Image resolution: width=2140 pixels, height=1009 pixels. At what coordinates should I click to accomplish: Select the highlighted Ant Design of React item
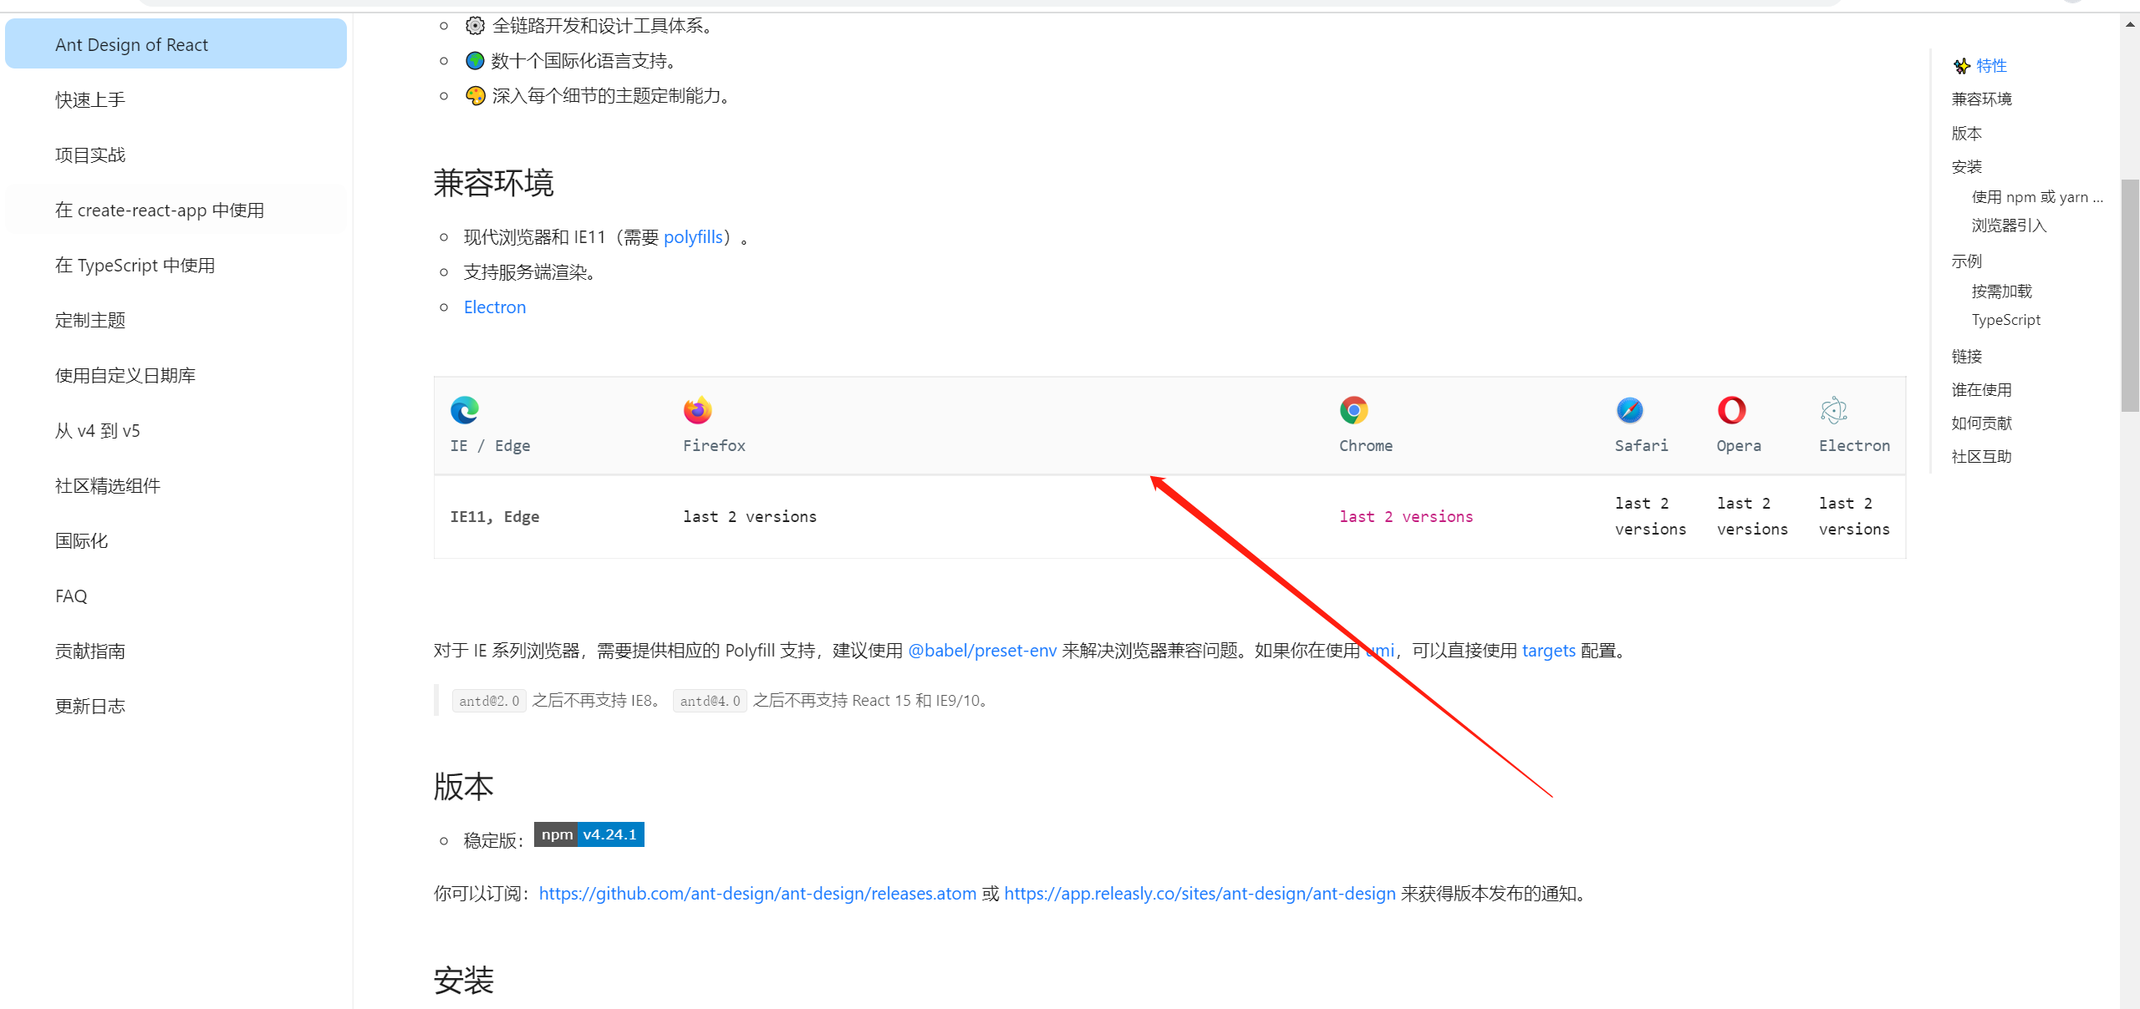131,44
